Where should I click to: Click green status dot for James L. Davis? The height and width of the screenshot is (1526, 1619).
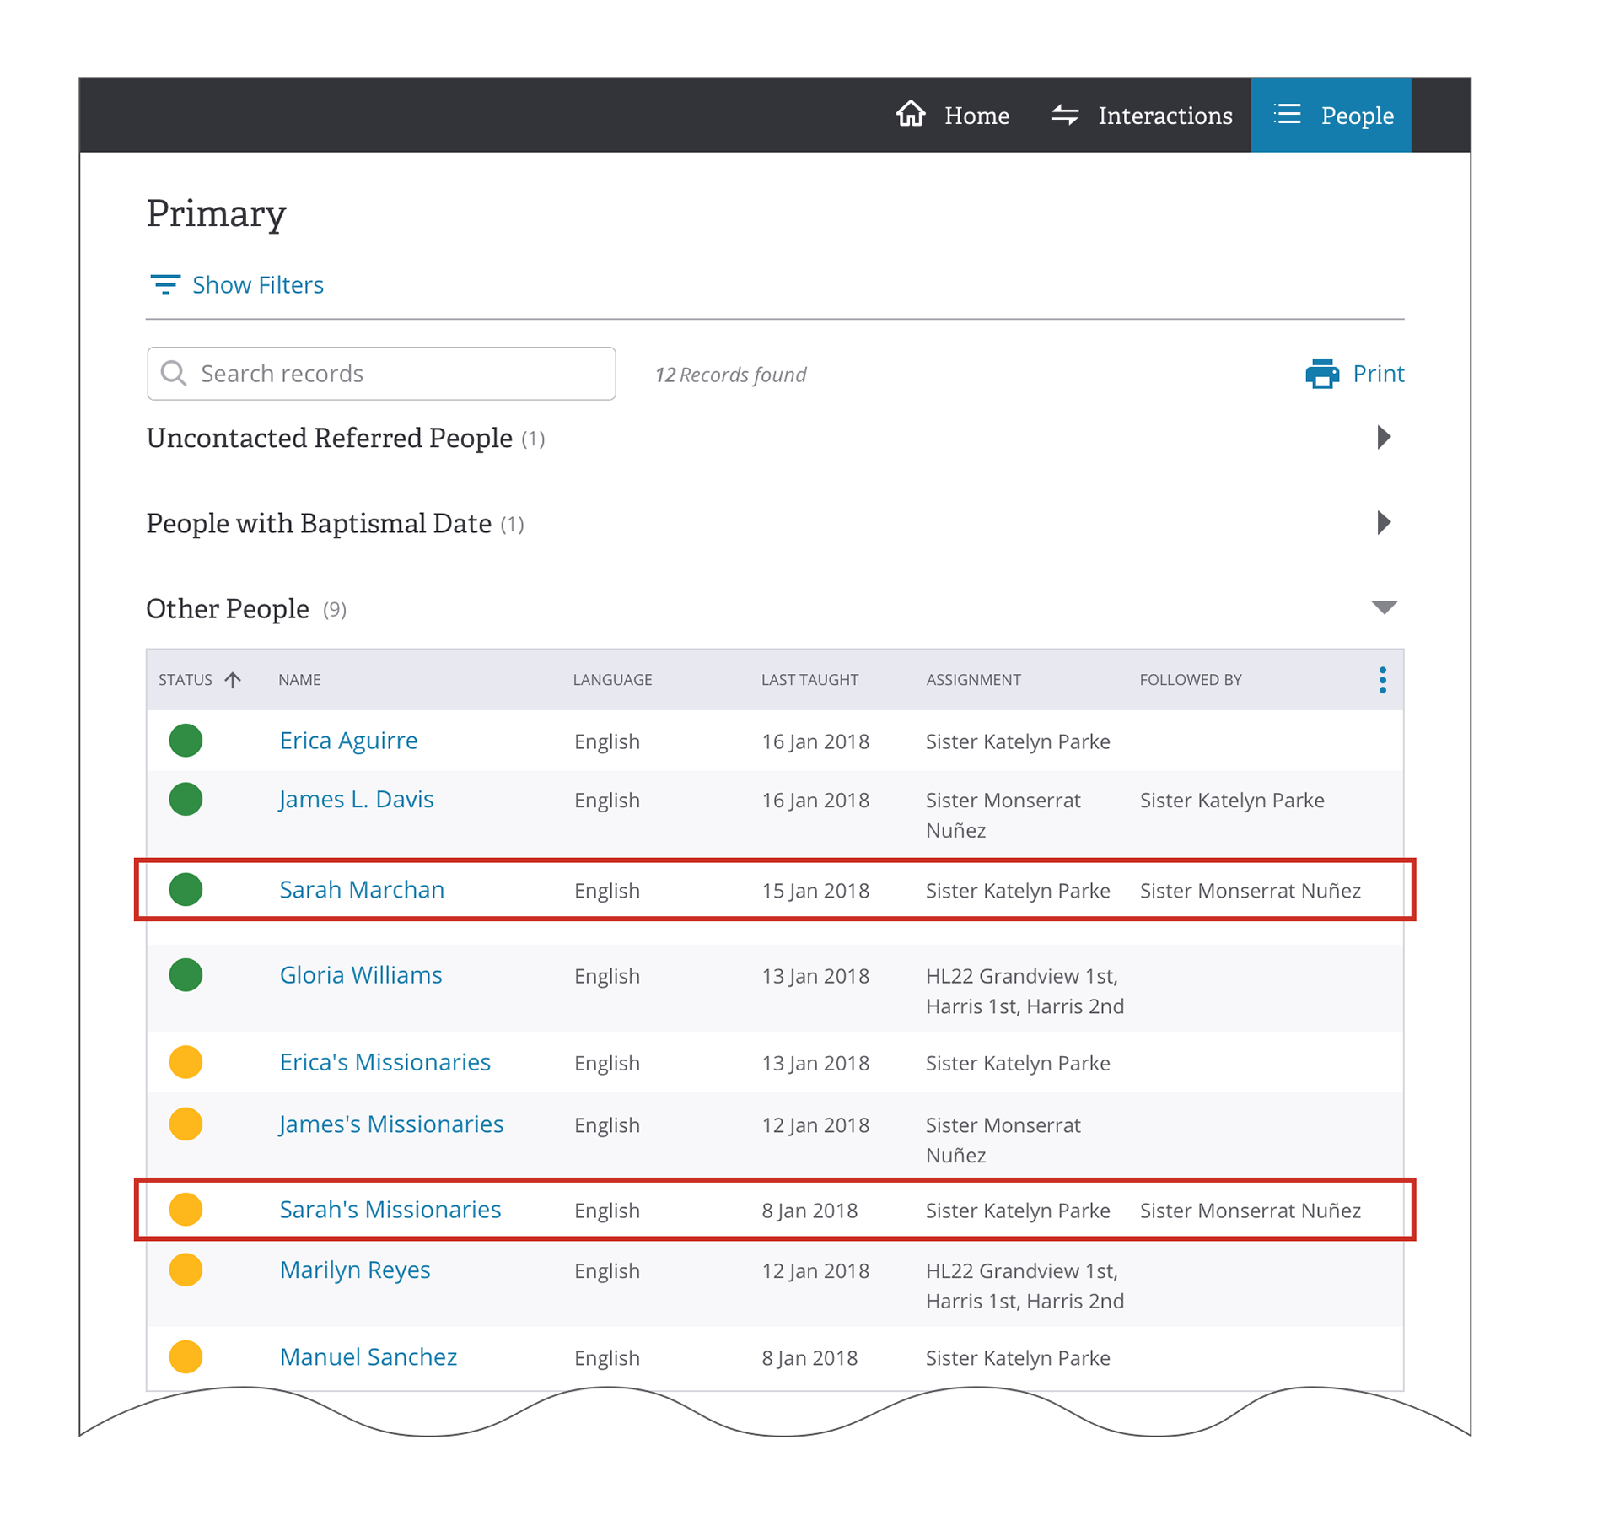click(186, 800)
